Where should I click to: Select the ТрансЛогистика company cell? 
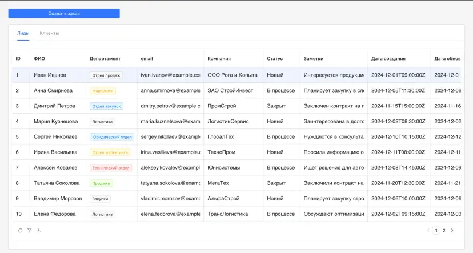pyautogui.click(x=227, y=214)
